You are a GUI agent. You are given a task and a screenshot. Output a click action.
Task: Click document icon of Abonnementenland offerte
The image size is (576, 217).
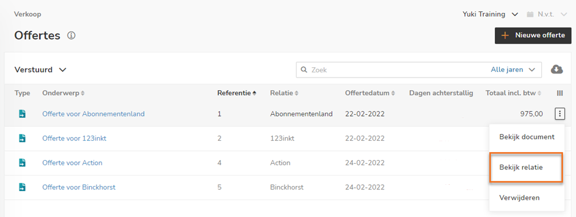22,114
